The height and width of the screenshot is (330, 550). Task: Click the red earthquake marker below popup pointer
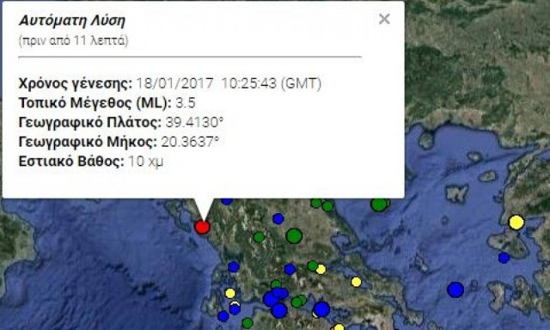[x=203, y=227]
